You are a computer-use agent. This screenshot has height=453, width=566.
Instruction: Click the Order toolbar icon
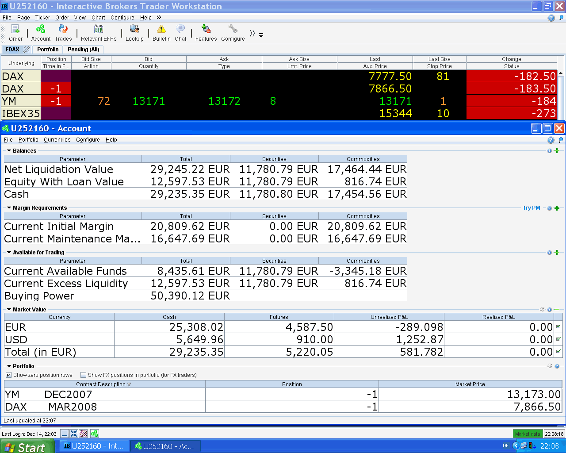click(15, 30)
